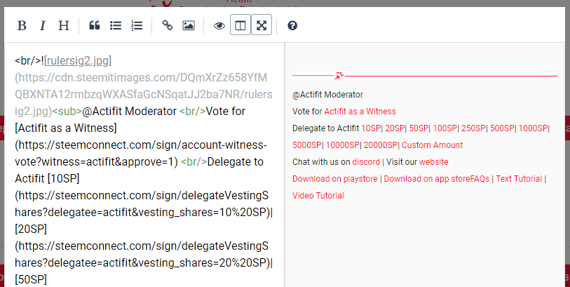
Task: Open the 250SP delegation link
Action: pyautogui.click(x=474, y=128)
